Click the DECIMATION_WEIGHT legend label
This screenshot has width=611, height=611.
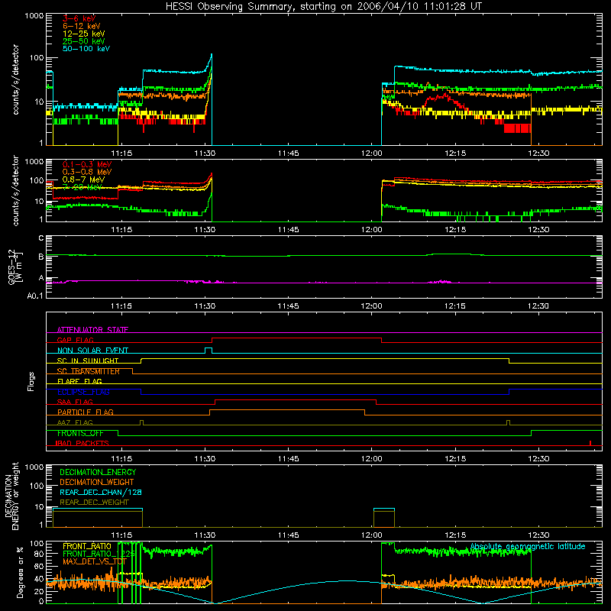coord(97,482)
